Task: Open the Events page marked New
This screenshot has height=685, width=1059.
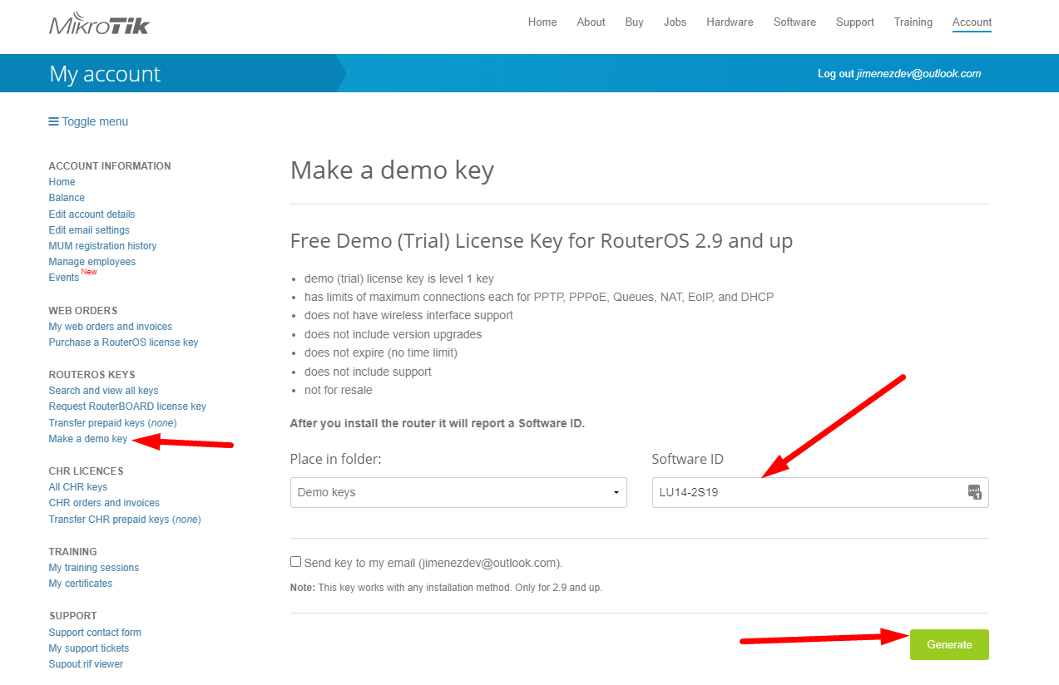Action: (63, 277)
